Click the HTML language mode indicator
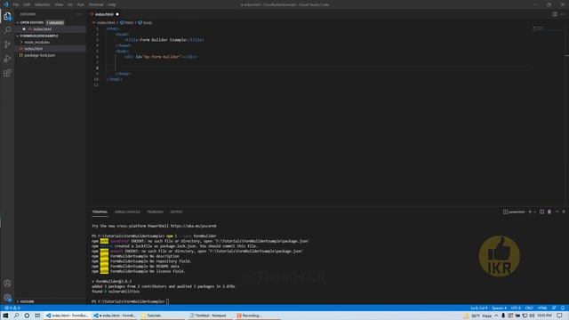This screenshot has width=569, height=320. pyautogui.click(x=542, y=308)
